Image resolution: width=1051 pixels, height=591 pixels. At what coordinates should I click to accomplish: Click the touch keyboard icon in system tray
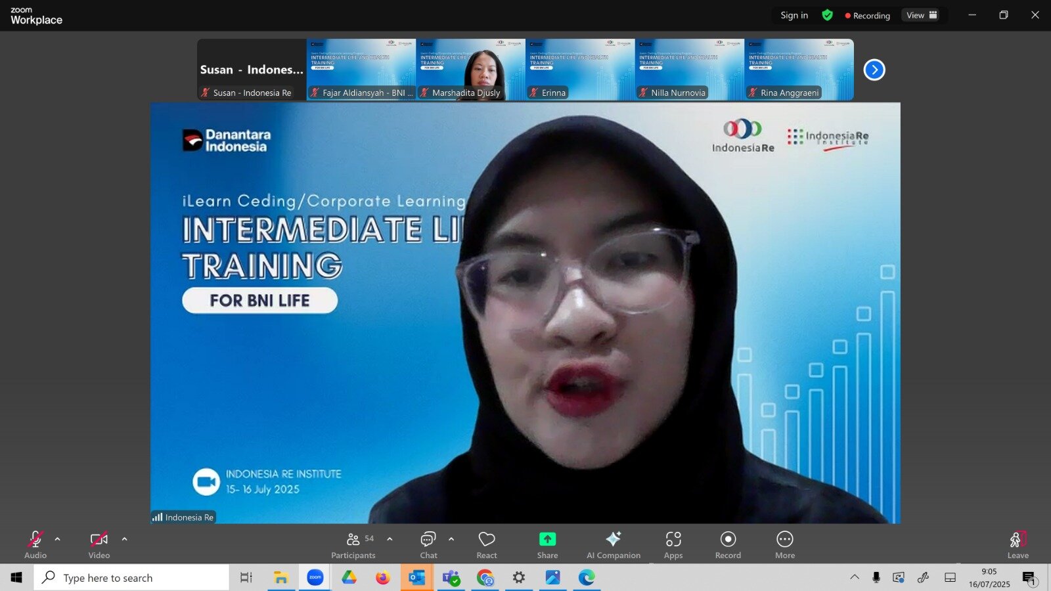click(x=950, y=577)
